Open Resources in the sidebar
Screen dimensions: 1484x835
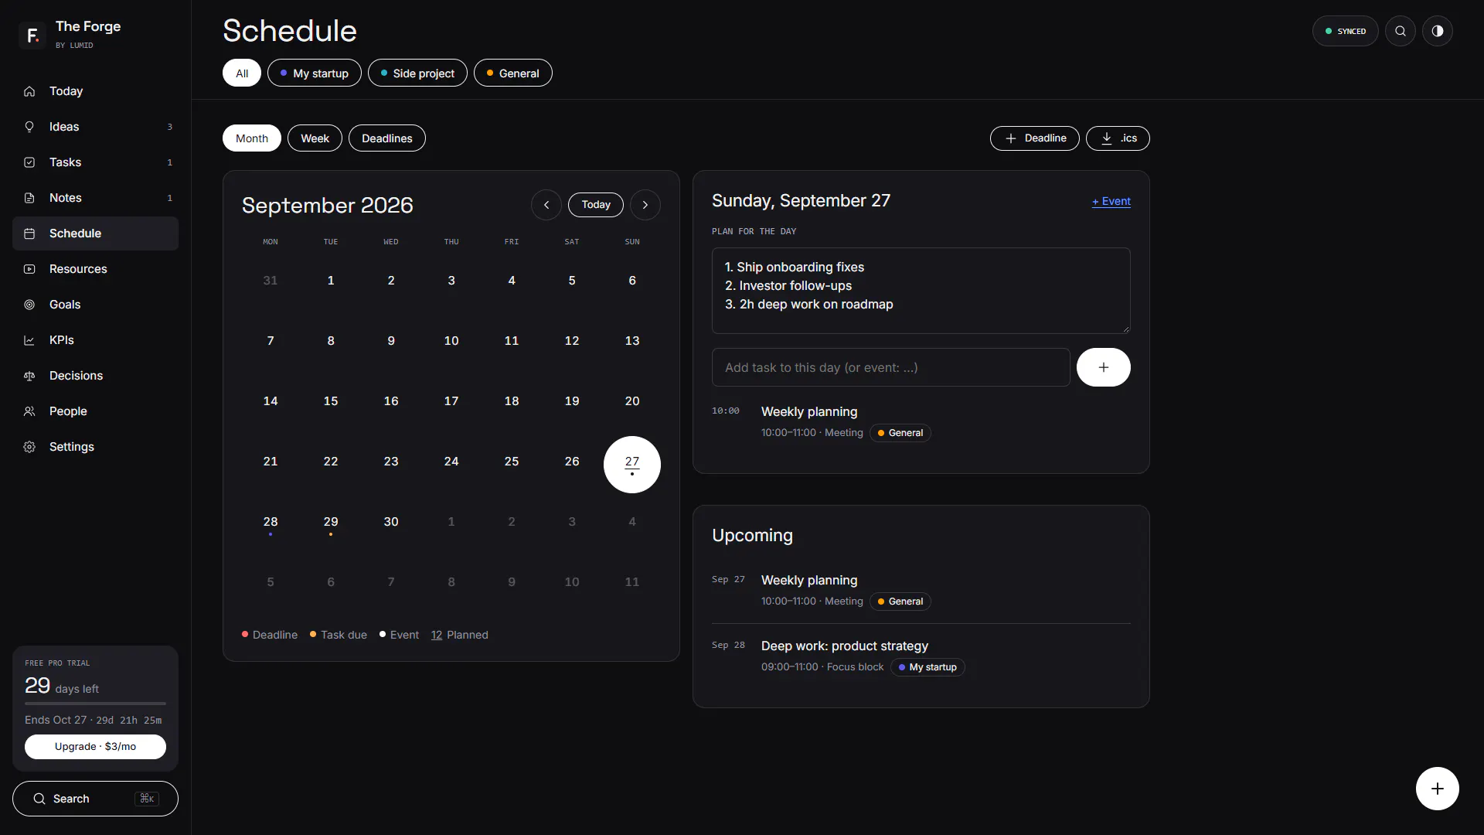[x=95, y=269]
